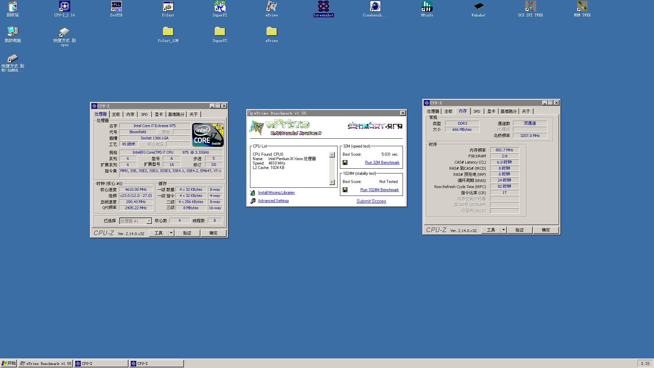
Task: Click 确定 button in right CPU-Z window
Action: (x=546, y=230)
